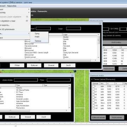Tick the checkbox for snímek 1
Screen dimensions: 127x127
coord(93,86)
